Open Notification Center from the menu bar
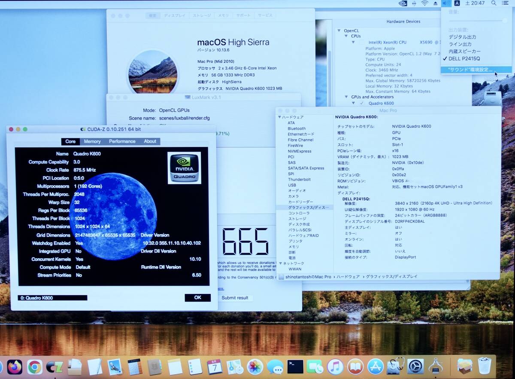515x379 pixels. point(506,3)
